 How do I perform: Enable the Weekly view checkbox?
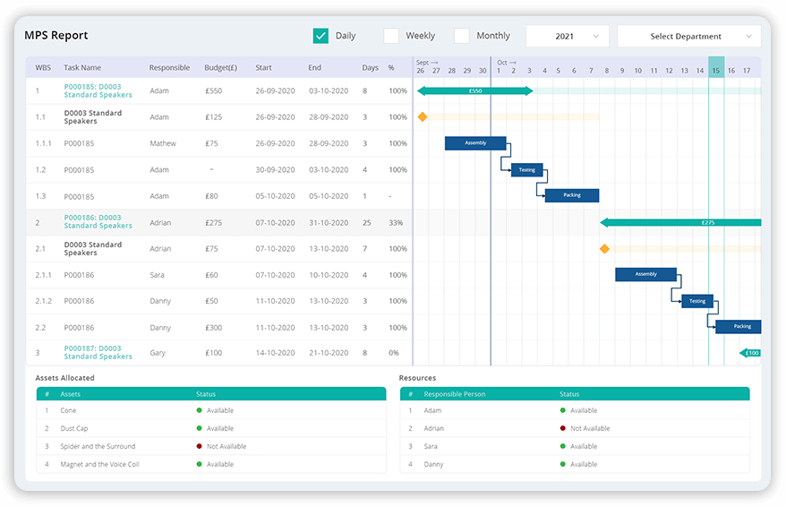tap(391, 36)
